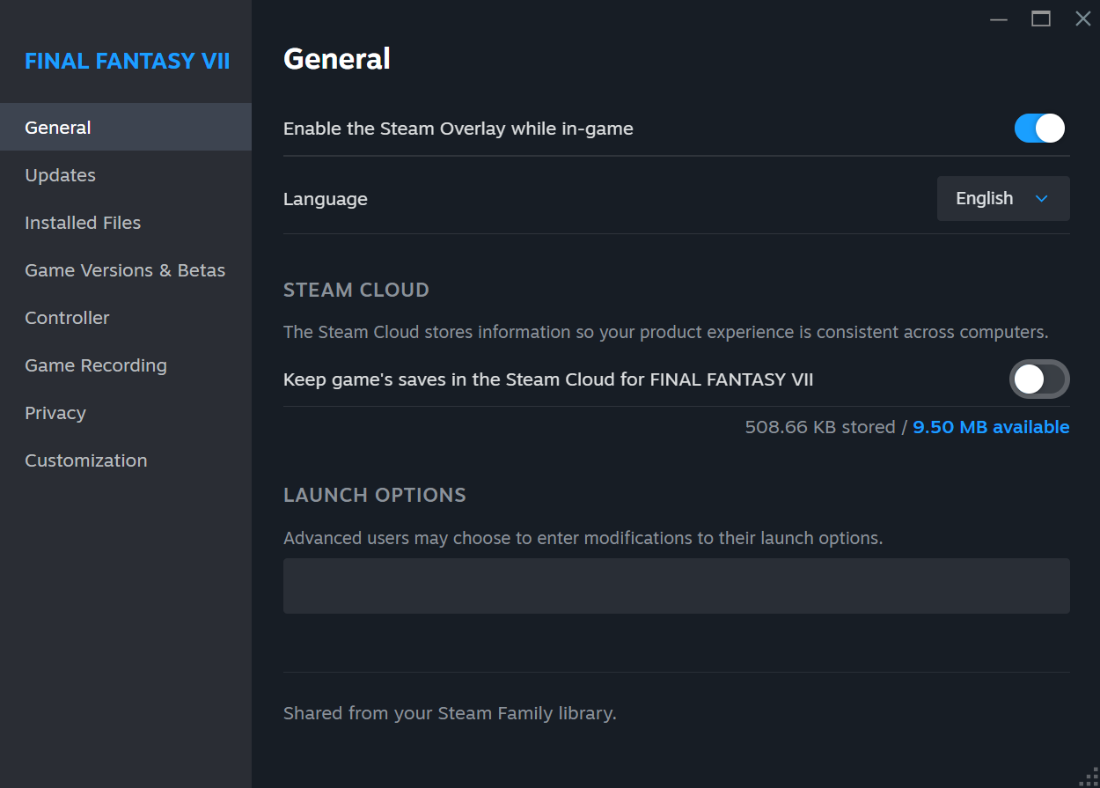1100x788 pixels.
Task: Click the FINAL FANTASY VII title
Action: pos(128,61)
